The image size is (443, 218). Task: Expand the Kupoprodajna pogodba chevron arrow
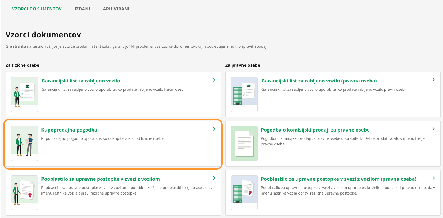point(214,129)
